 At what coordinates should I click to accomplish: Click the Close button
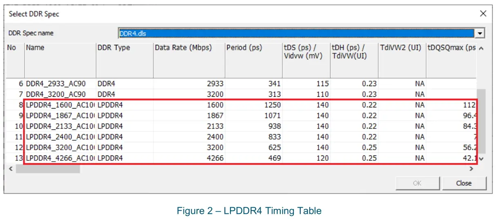pos(464,183)
